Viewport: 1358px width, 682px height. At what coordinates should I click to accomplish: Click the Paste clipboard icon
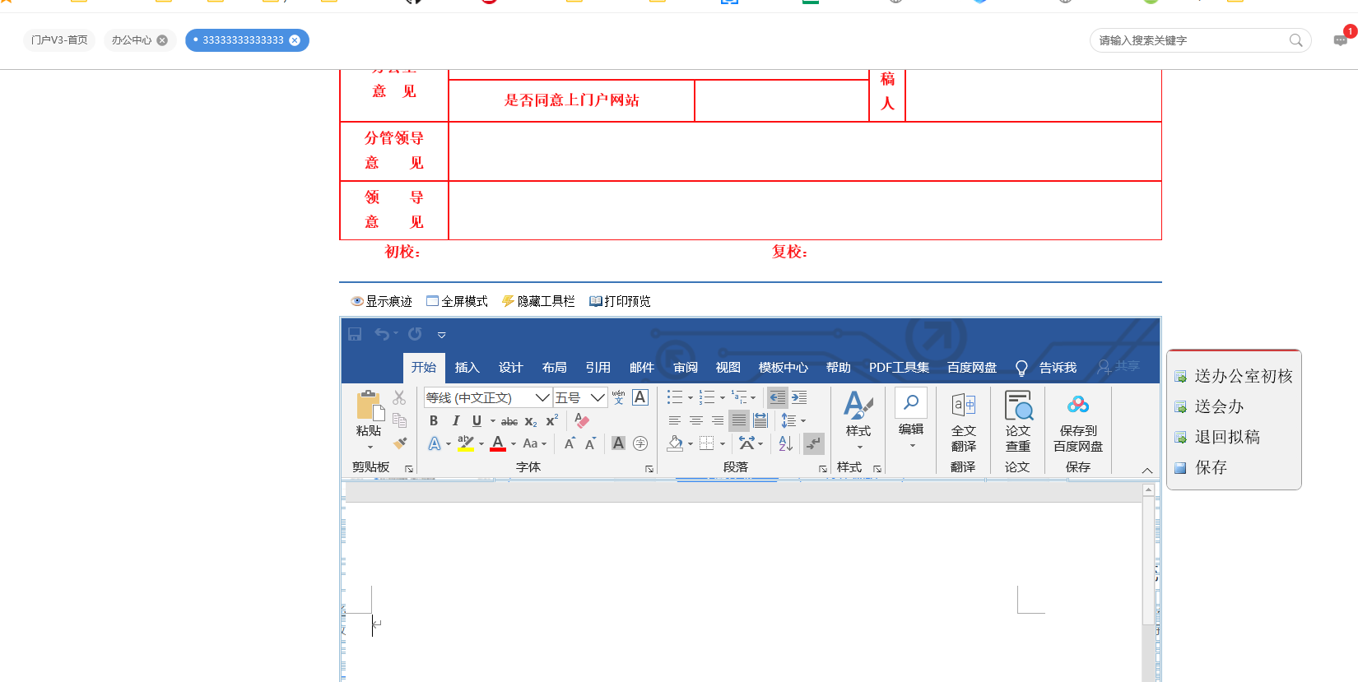370,406
